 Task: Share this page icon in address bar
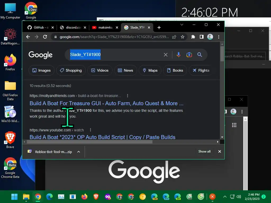coord(174,37)
